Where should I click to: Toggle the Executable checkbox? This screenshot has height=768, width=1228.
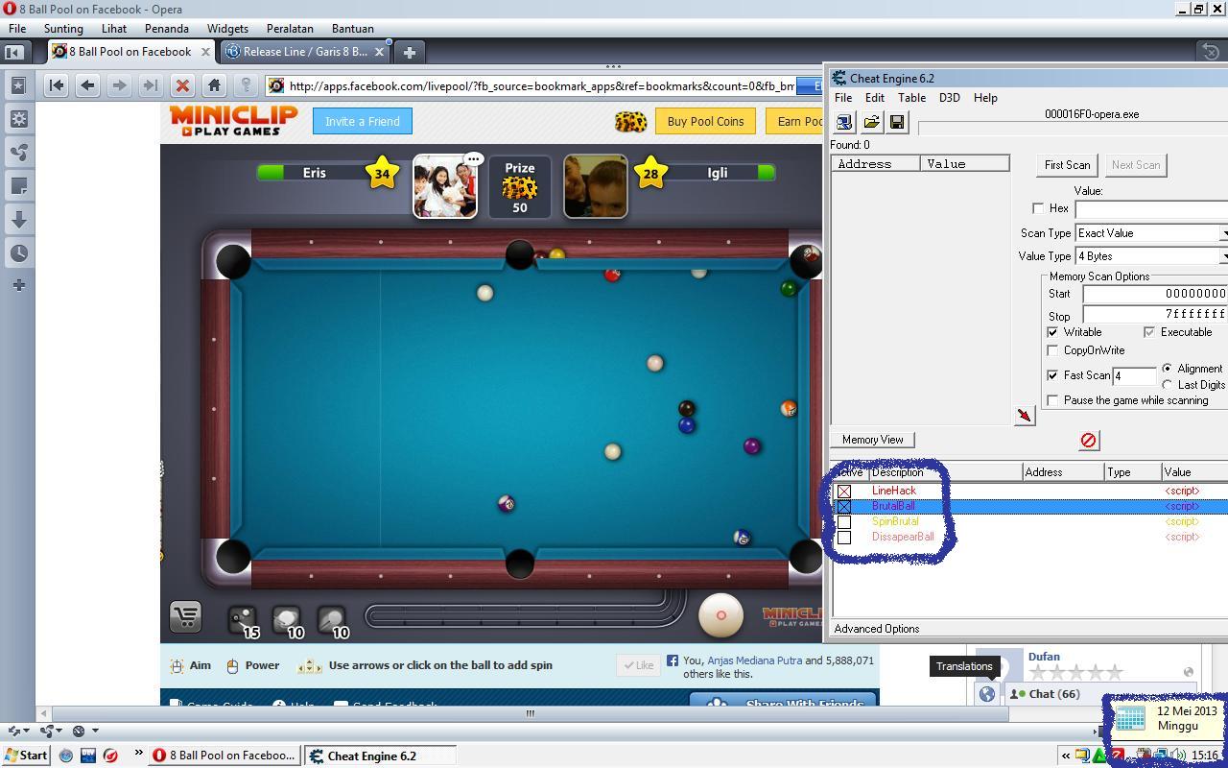(x=1149, y=332)
